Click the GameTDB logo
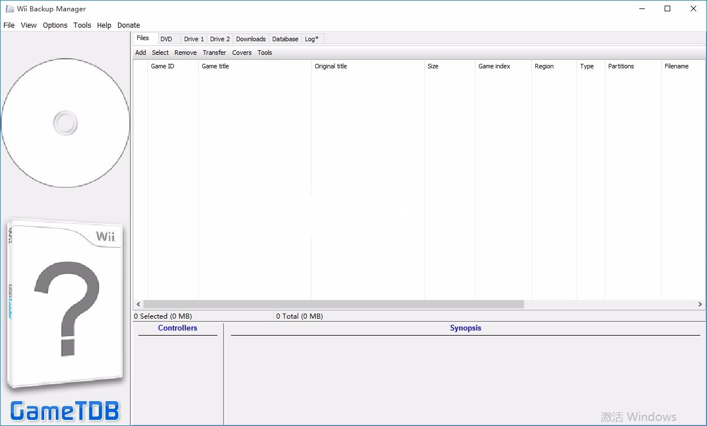The width and height of the screenshot is (707, 426). (65, 411)
